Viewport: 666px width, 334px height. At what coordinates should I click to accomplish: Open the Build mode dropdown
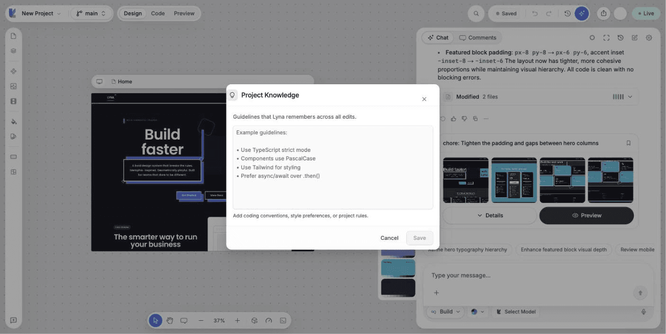point(446,312)
